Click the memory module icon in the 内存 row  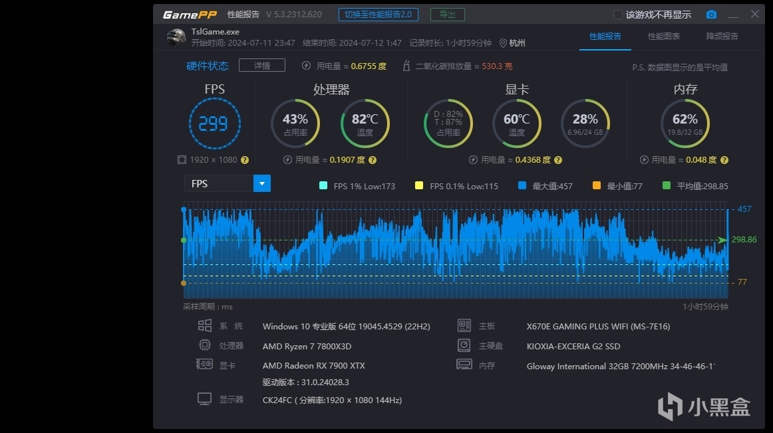coord(464,365)
